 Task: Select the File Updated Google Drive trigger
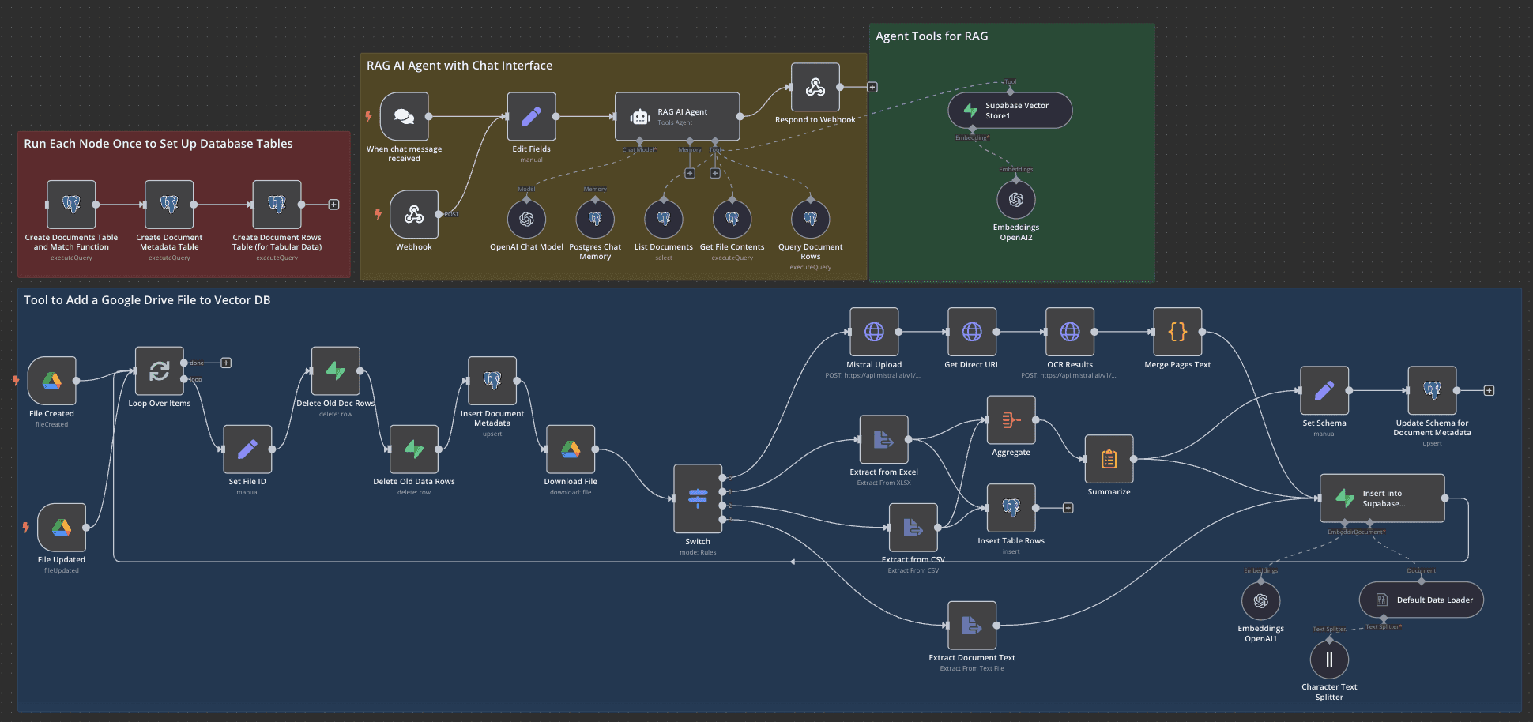tap(62, 527)
